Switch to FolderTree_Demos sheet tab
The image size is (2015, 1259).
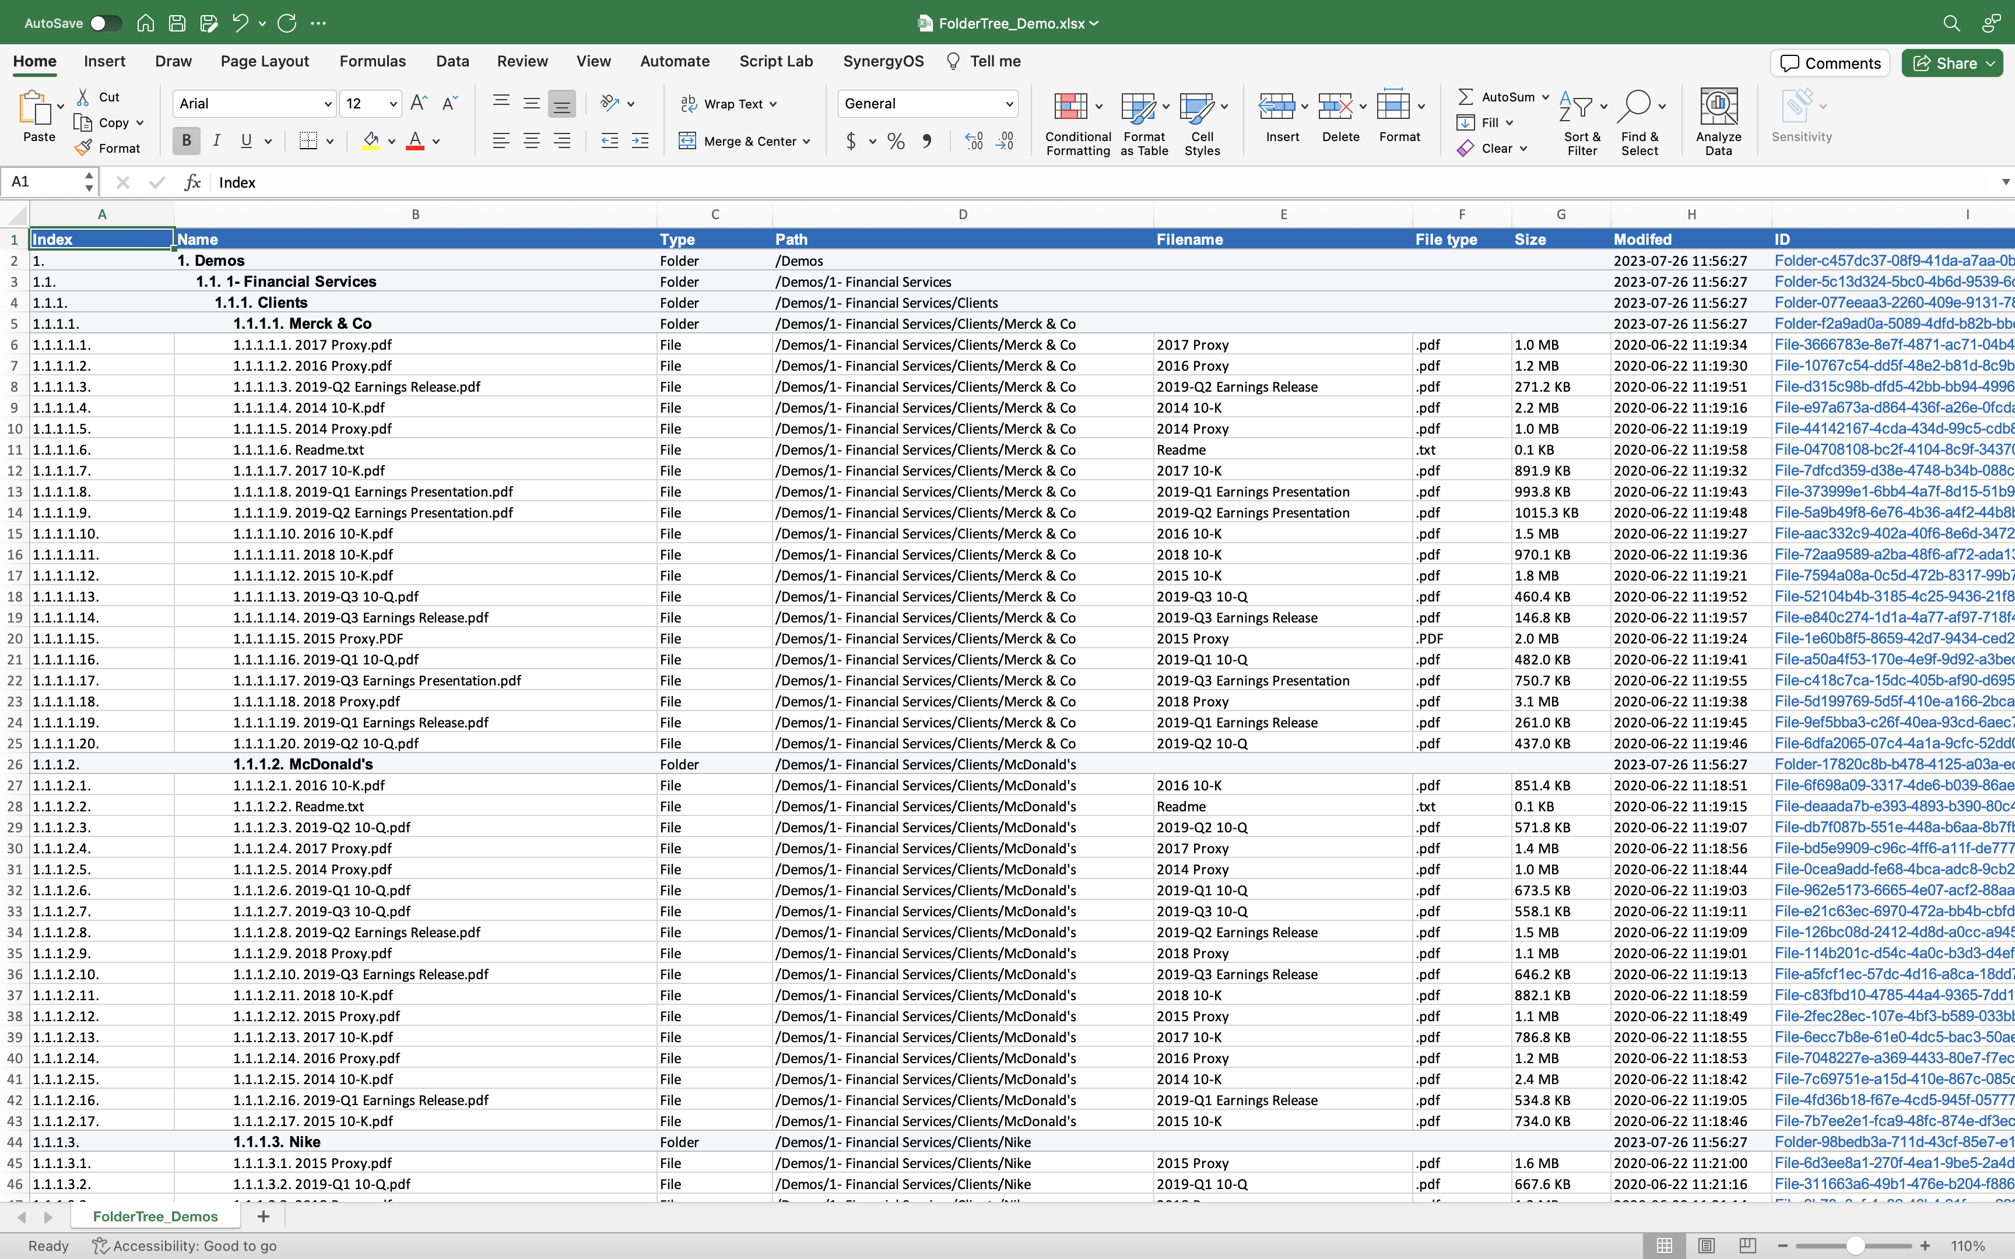156,1216
